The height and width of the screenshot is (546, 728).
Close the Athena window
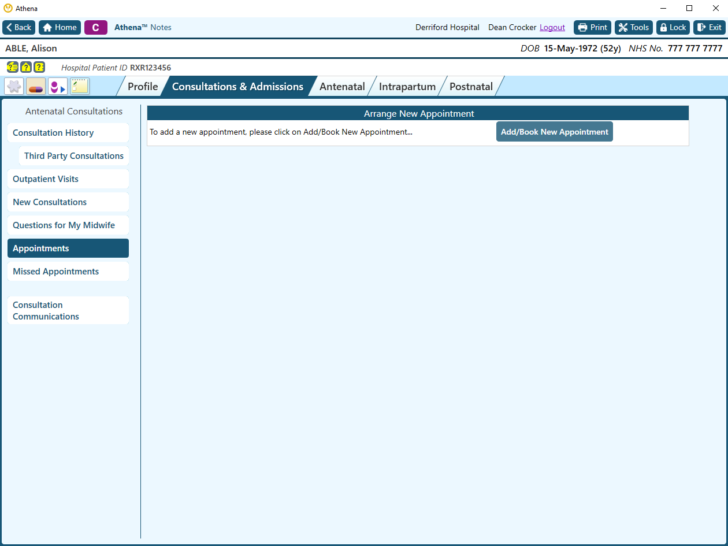coord(715,8)
